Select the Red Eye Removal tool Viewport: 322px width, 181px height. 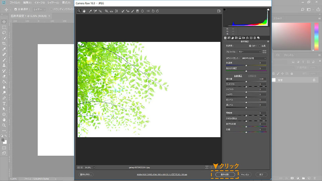click(128, 11)
